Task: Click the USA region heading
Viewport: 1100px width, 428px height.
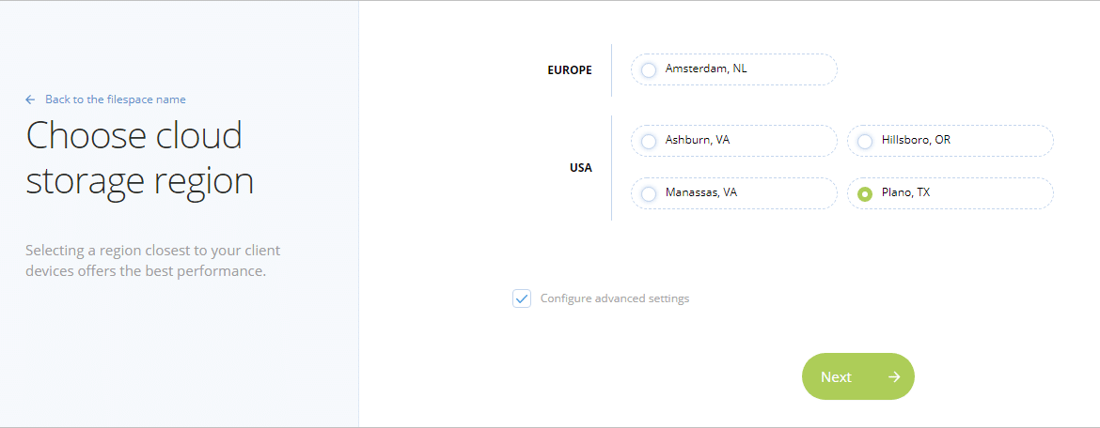Action: coord(581,168)
